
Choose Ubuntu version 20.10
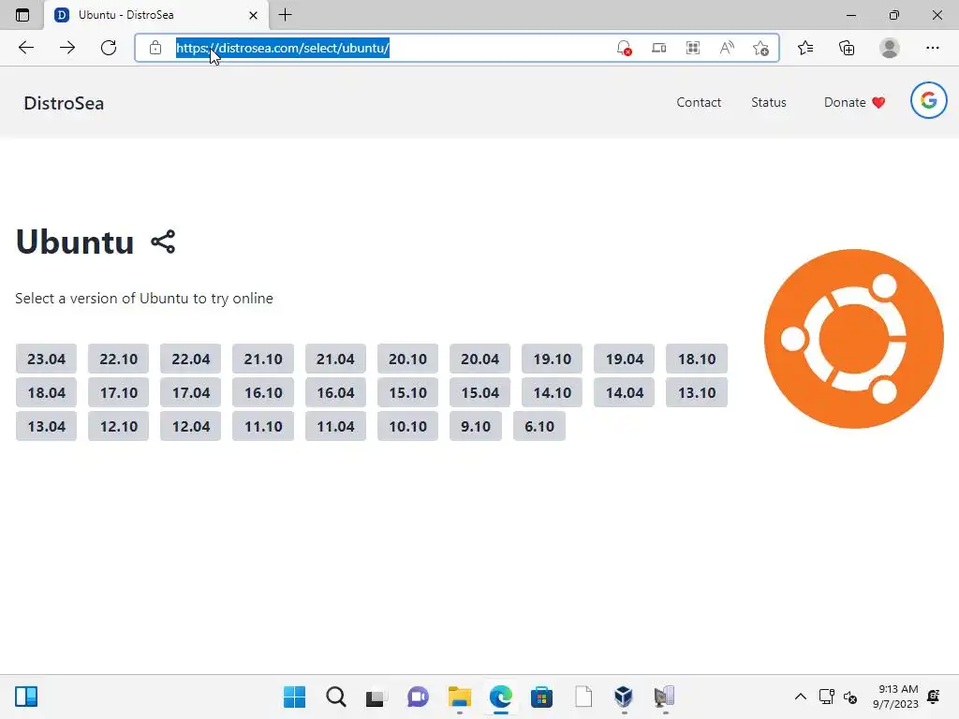(408, 359)
